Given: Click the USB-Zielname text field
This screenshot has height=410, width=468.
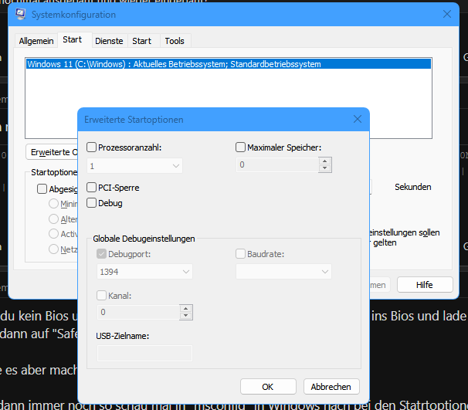Looking at the screenshot, I should tap(144, 354).
